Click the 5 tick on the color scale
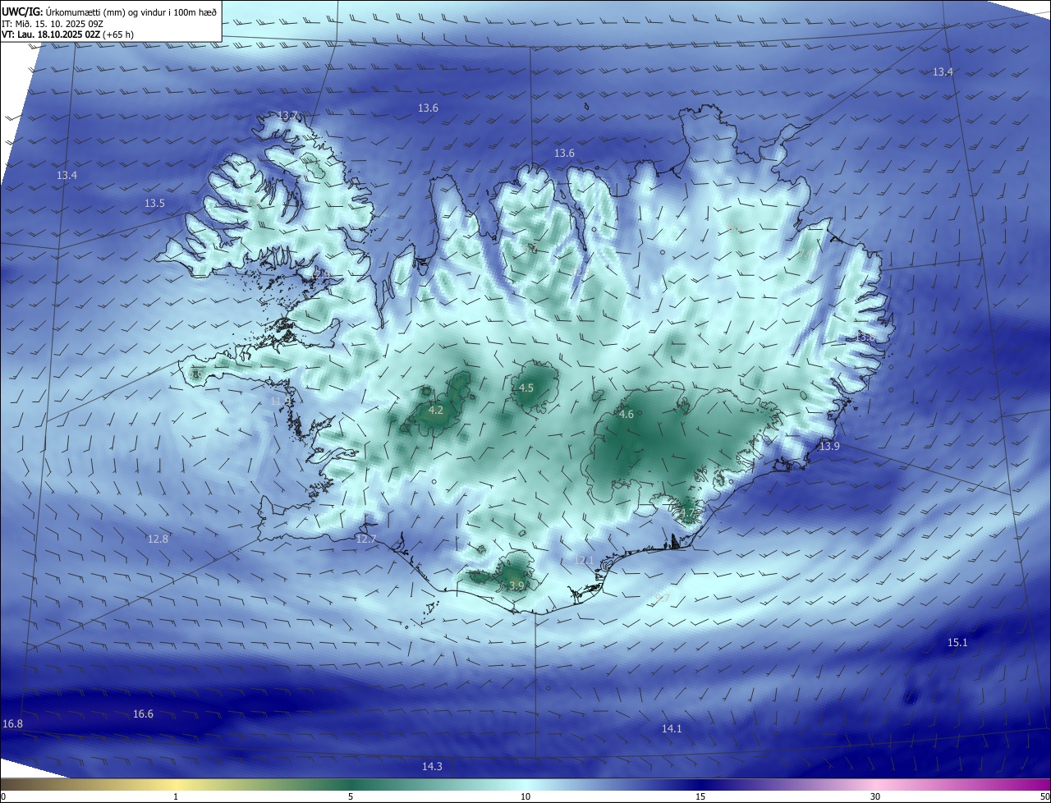 pos(351,796)
